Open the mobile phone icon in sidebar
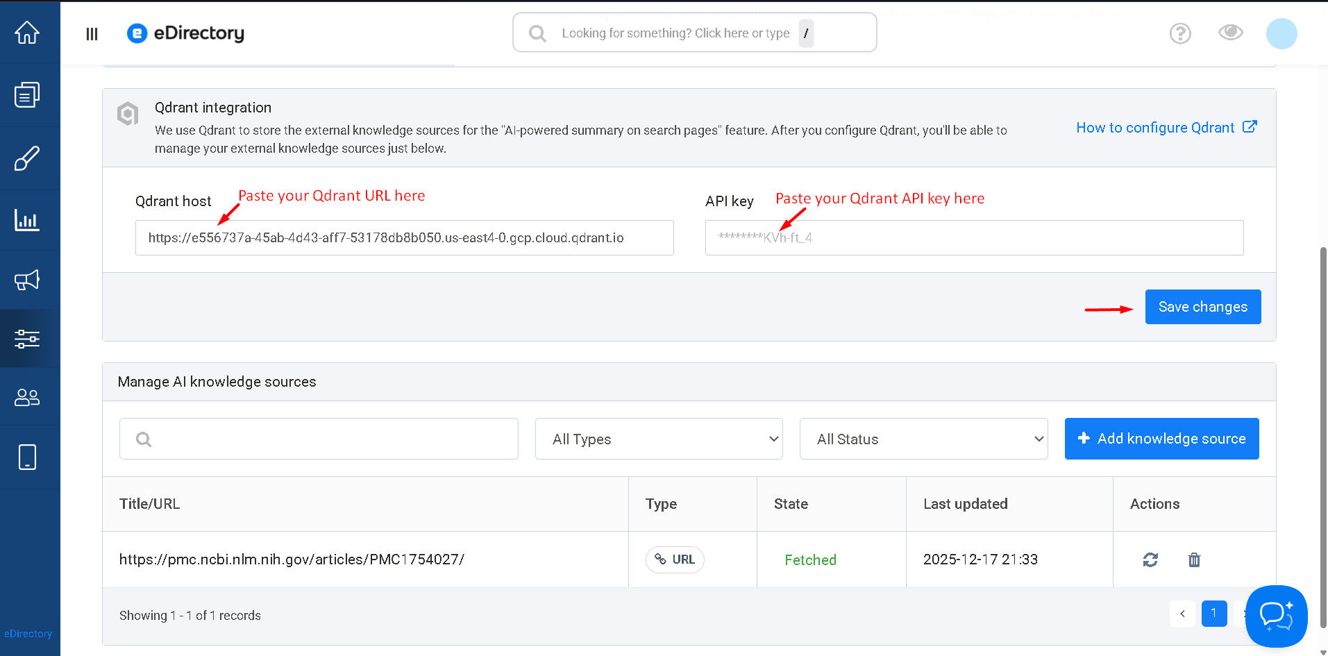 click(x=27, y=457)
